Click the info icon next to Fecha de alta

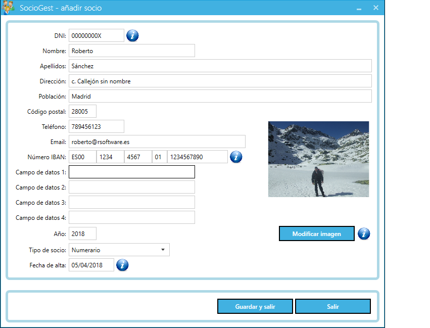(122, 265)
